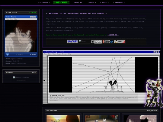Image resolution: width=163 pixels, height=122 pixels.
Task: Click the uselexx_data.bmp - Paint title bar
Action: 101,52
